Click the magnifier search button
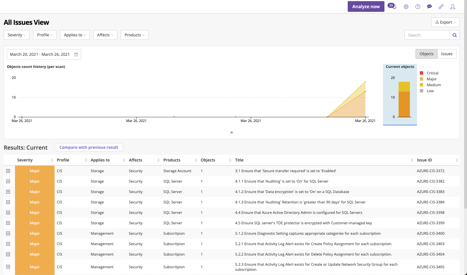 click(x=455, y=35)
